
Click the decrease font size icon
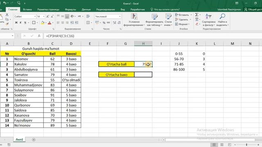52,16
